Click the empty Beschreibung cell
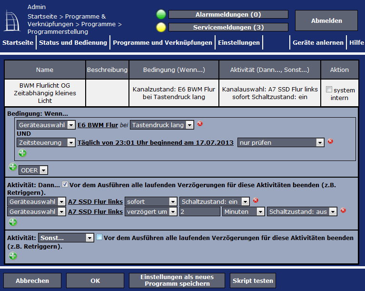 [108, 93]
